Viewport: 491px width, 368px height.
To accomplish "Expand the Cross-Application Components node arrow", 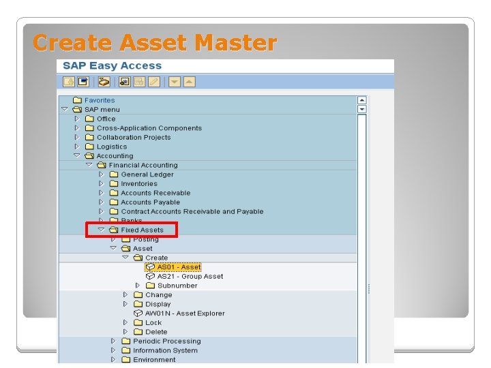I will [76, 128].
